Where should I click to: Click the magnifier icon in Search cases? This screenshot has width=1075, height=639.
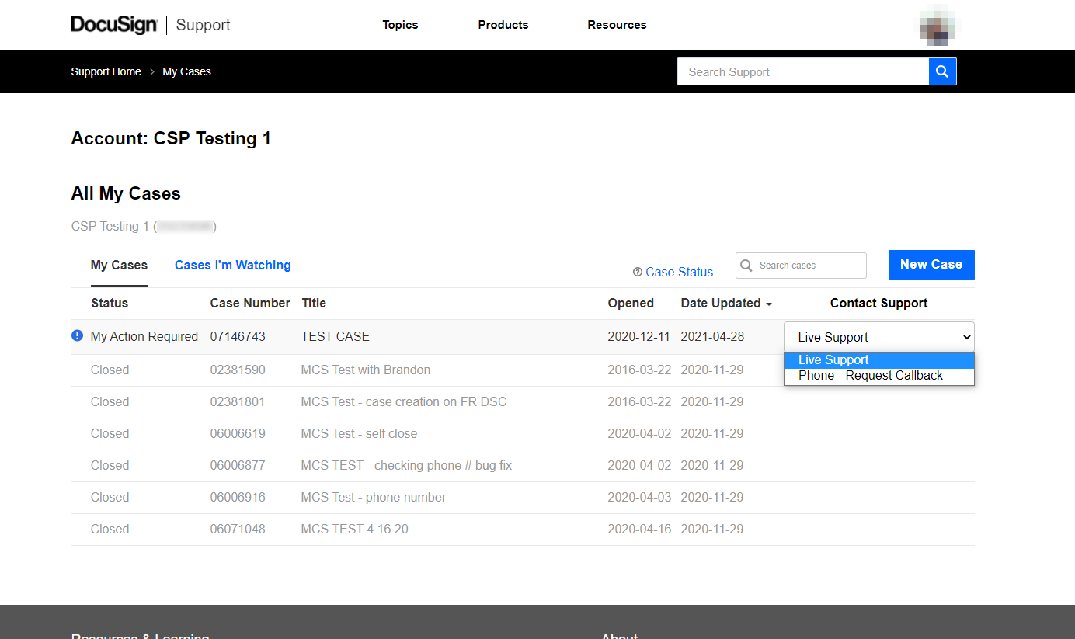point(746,266)
